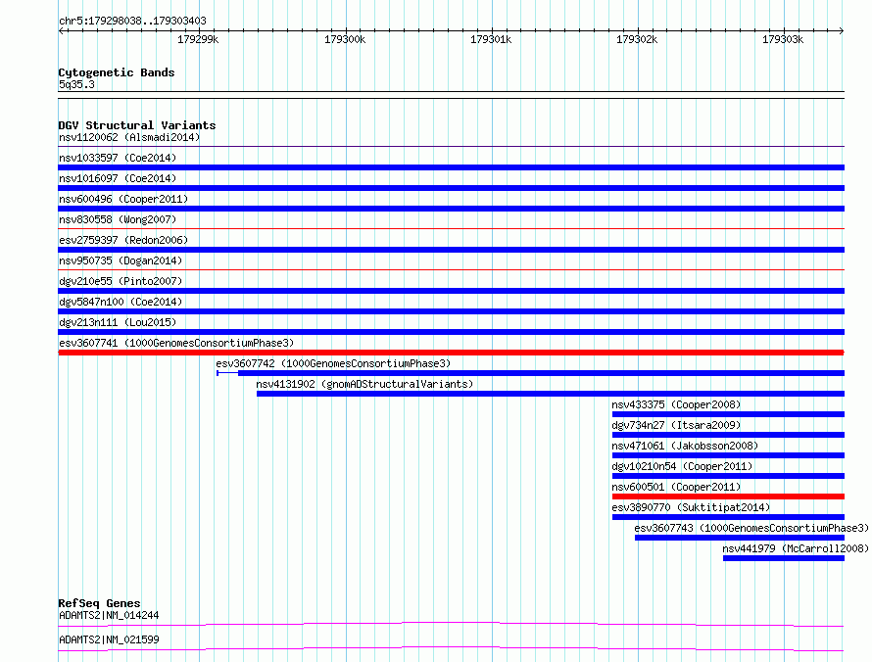Click the 179299k ruler tick label

tap(198, 39)
